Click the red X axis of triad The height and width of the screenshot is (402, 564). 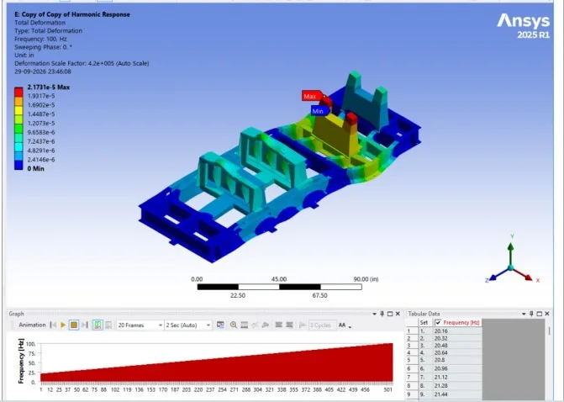pos(524,275)
